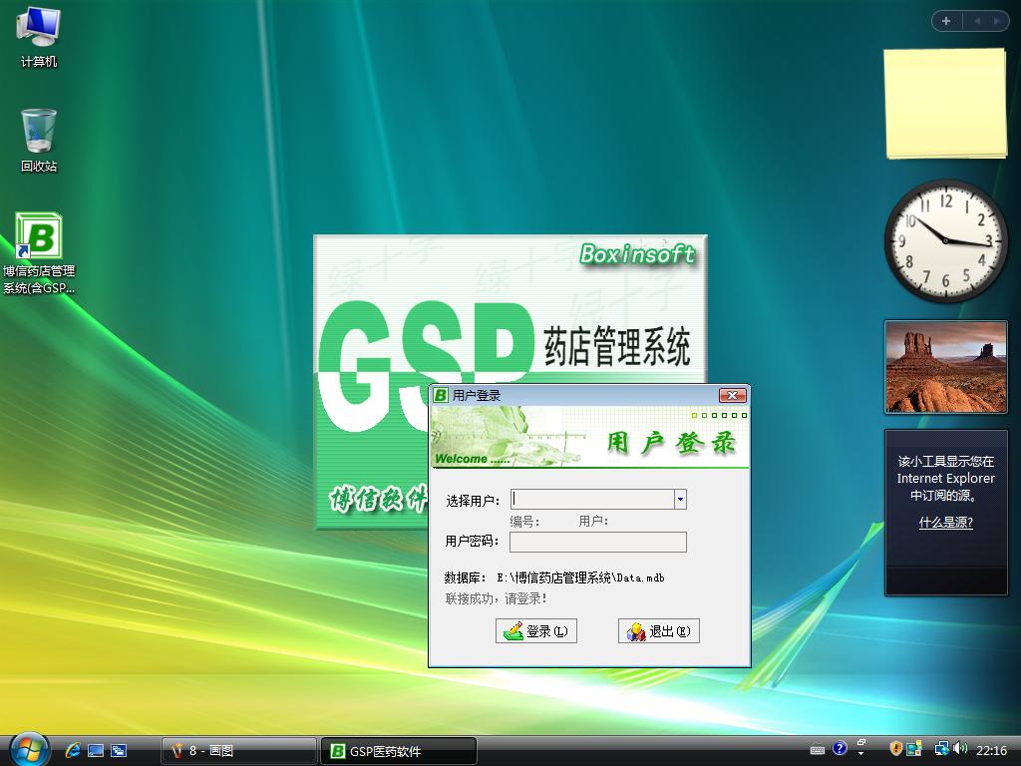Click the Show Desktop quick launch icon
1021x766 pixels.
pyautogui.click(x=96, y=750)
